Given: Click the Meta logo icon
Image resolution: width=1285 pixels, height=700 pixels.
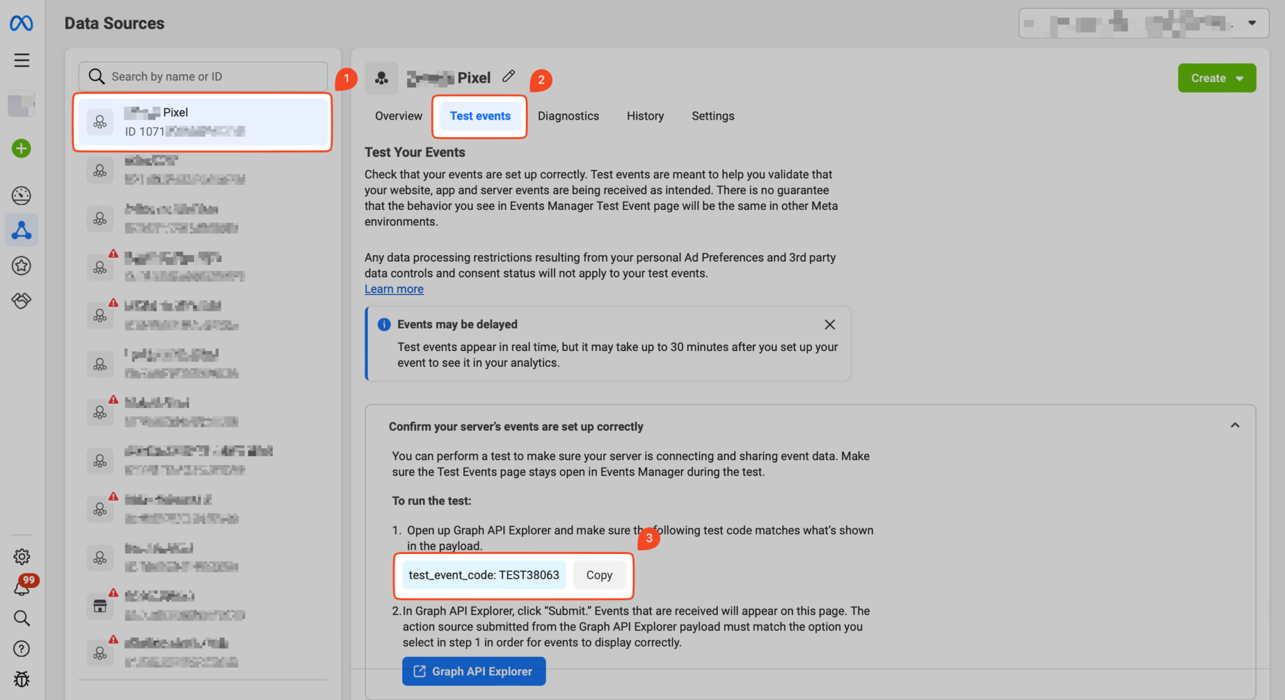Looking at the screenshot, I should [x=21, y=23].
